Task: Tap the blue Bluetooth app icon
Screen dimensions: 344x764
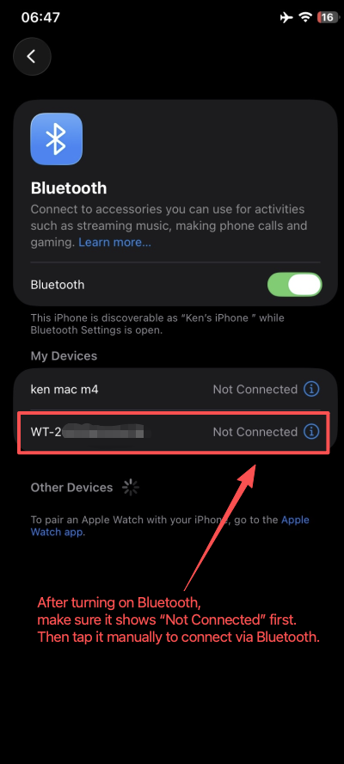Action: click(57, 139)
